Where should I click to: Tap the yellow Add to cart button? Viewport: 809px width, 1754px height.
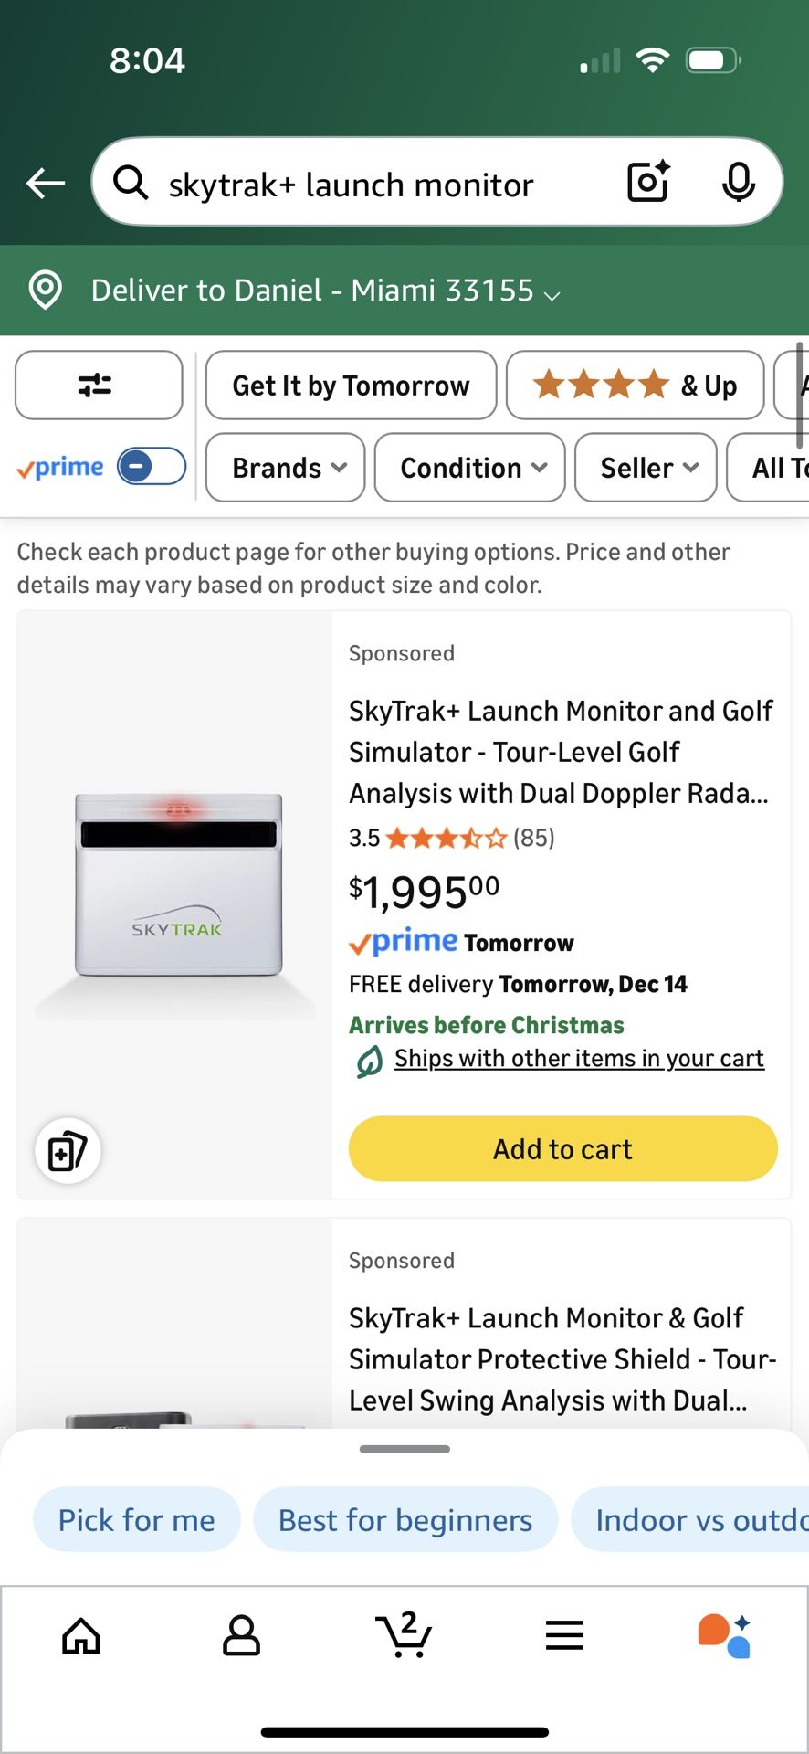pos(562,1148)
